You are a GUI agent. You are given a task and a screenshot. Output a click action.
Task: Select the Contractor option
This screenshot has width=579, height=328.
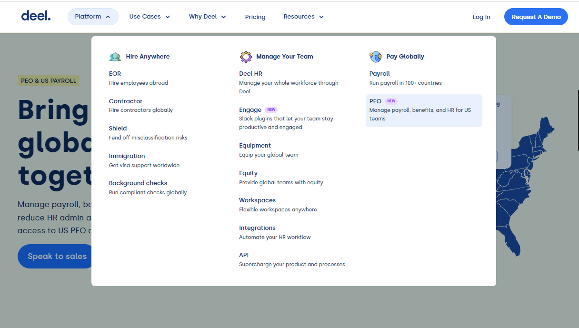pyautogui.click(x=125, y=101)
